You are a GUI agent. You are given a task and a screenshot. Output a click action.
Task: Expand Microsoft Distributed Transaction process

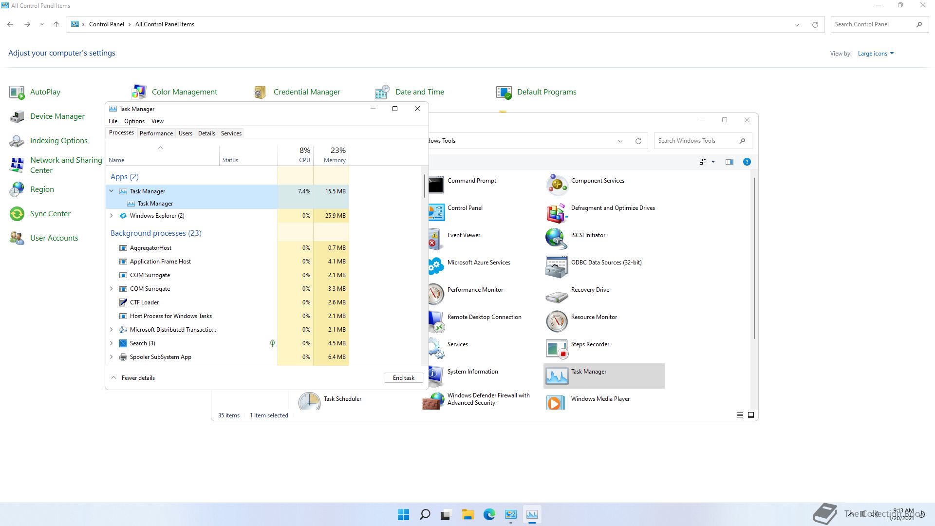tap(112, 329)
